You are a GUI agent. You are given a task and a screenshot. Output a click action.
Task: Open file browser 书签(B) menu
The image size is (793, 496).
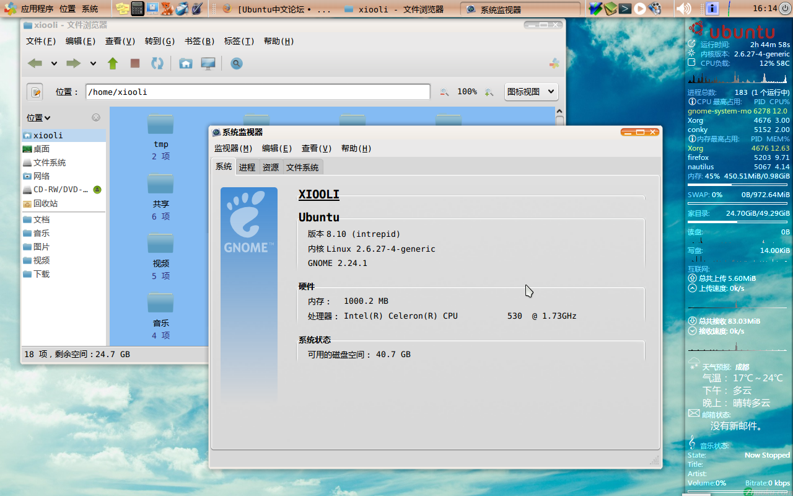(x=199, y=41)
